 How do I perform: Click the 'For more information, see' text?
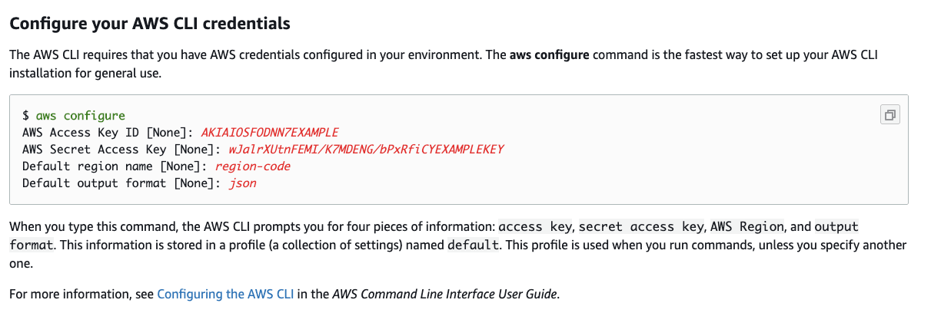click(81, 294)
